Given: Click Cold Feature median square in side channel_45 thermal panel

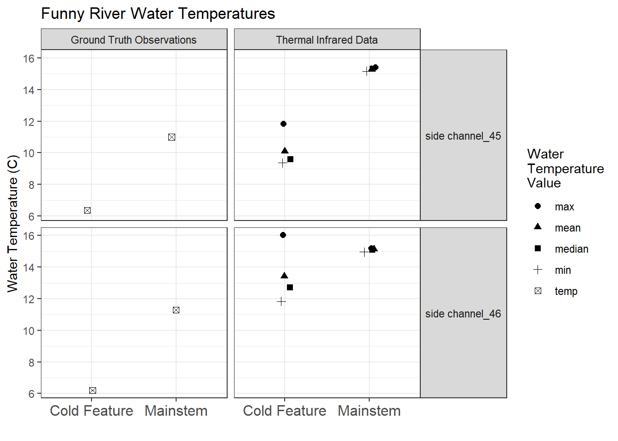Looking at the screenshot, I should click(x=290, y=159).
